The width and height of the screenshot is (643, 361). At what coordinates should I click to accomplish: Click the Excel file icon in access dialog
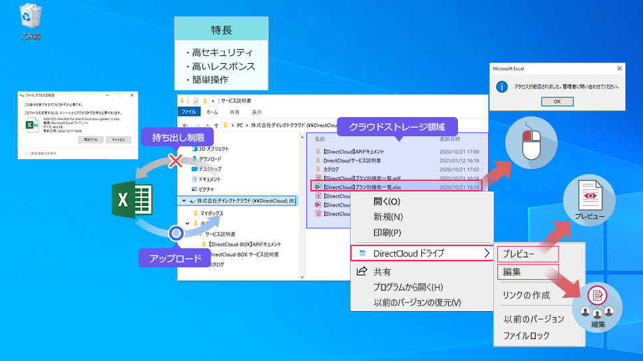[33, 125]
